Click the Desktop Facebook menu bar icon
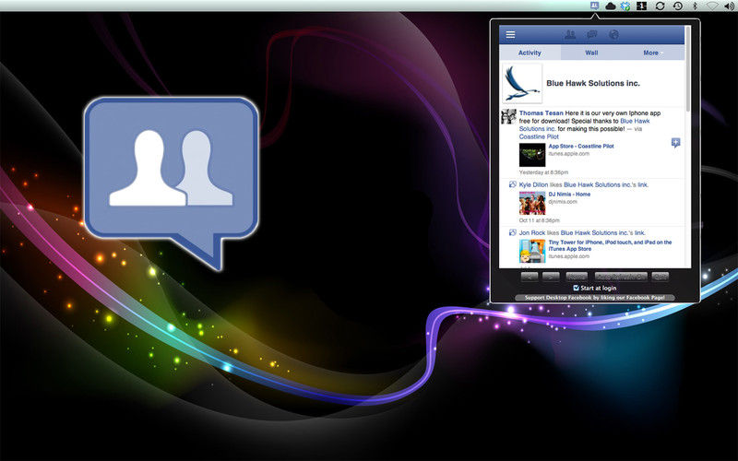Screen dimensions: 738x461 (594, 6)
